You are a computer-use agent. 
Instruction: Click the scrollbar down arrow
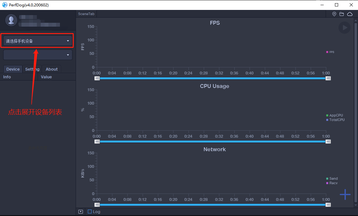356,205
